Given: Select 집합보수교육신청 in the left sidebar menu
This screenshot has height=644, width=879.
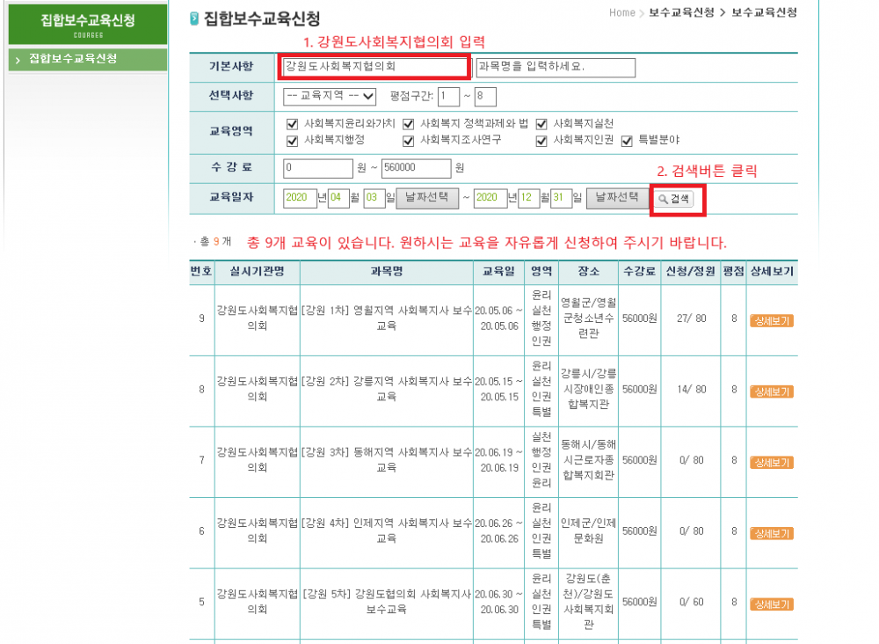Looking at the screenshot, I should (87, 59).
